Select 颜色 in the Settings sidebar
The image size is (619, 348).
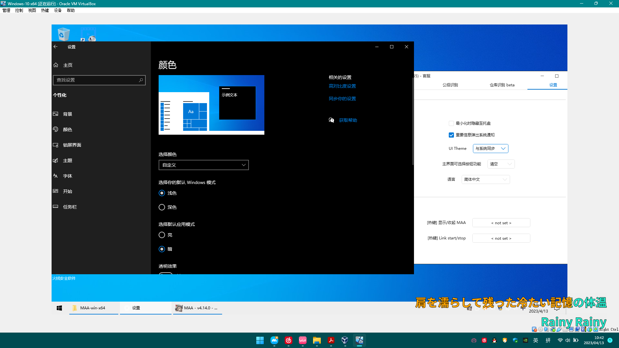point(67,129)
